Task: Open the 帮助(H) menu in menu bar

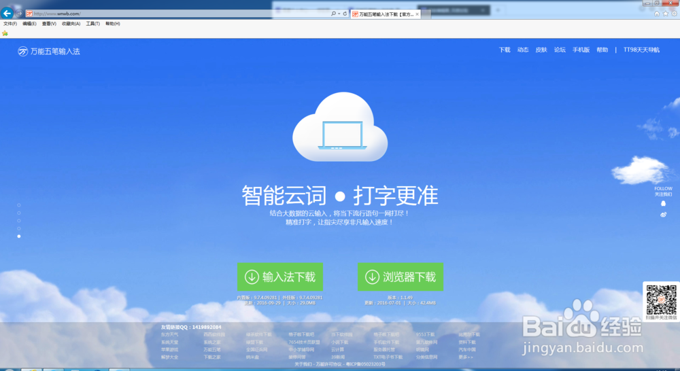Action: coord(113,24)
